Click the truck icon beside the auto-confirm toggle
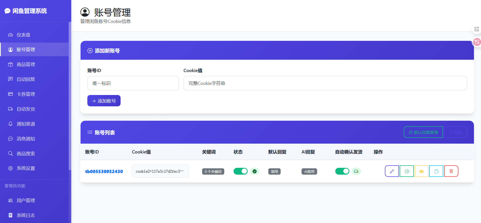The width and height of the screenshot is (481, 223). 356,171
